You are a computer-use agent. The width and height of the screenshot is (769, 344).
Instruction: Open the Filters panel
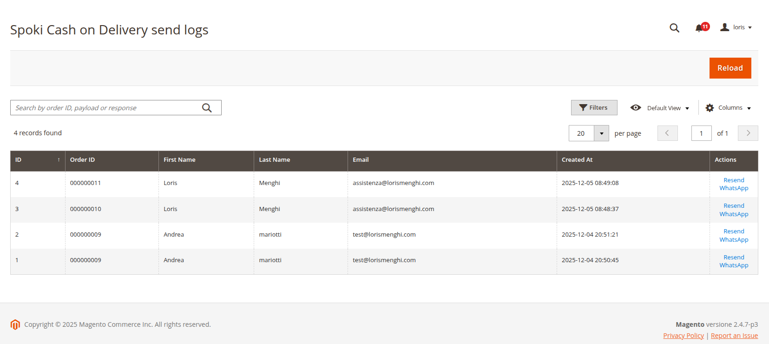tap(594, 108)
